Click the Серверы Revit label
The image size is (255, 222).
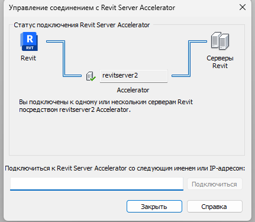click(x=220, y=62)
